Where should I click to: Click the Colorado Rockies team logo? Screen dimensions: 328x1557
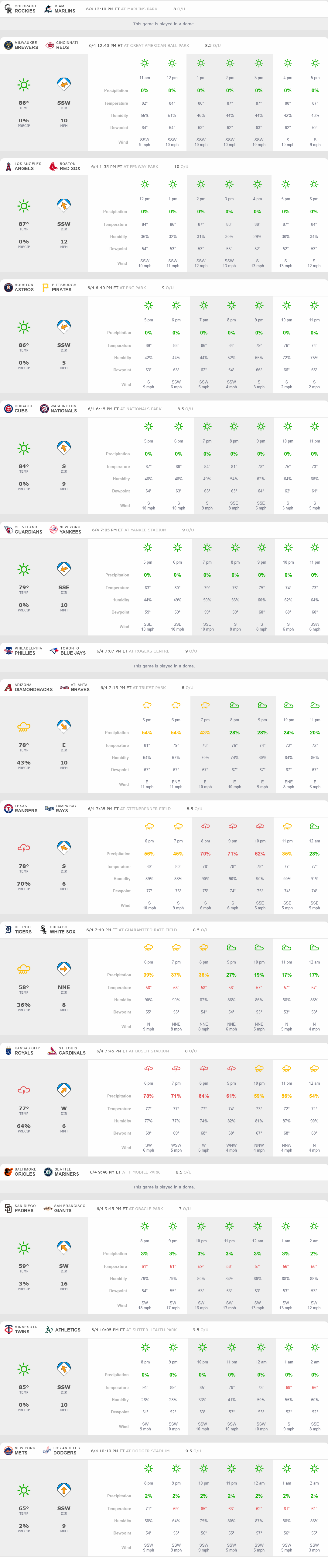click(9, 9)
